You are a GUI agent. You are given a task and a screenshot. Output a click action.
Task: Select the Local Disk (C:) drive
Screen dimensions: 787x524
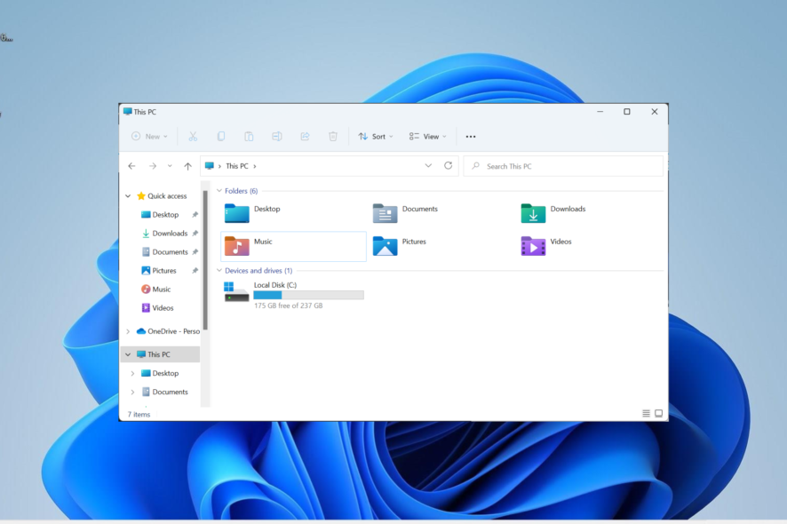pyautogui.click(x=294, y=295)
